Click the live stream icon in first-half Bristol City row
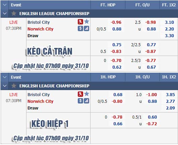The height and width of the screenshot is (145, 178). [80, 94]
